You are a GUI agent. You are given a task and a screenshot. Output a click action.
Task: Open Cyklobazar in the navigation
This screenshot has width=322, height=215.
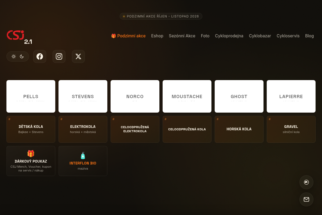coord(260,36)
